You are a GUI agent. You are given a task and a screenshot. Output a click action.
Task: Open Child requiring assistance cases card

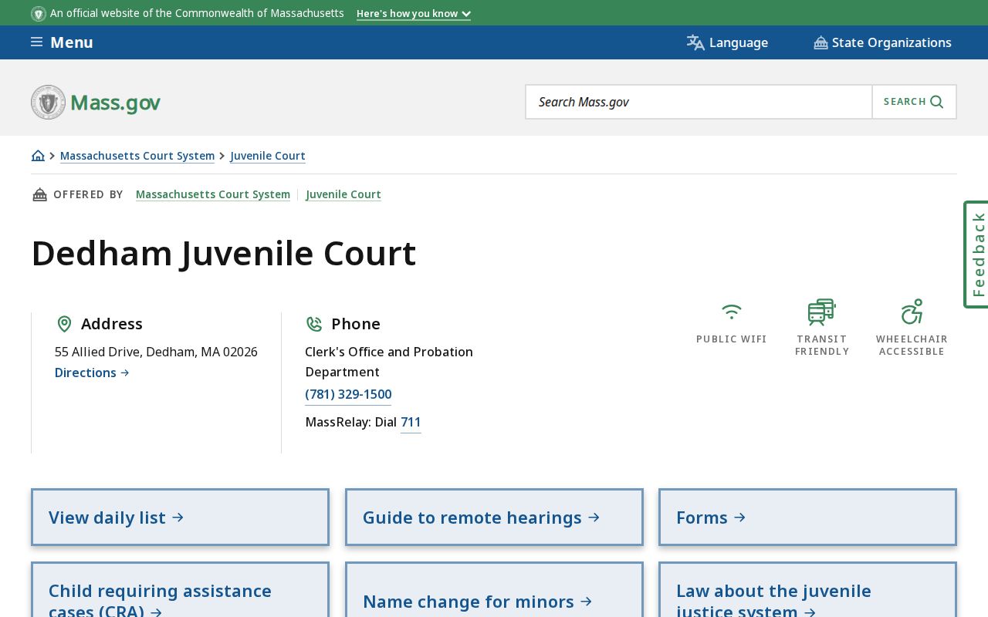[180, 590]
